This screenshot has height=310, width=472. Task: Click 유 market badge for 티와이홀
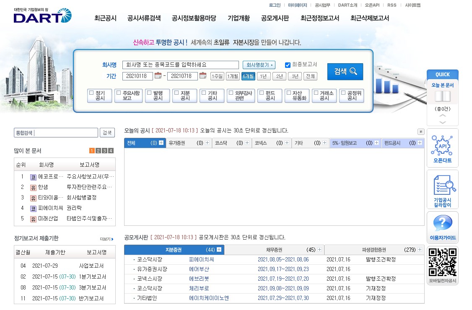(x=33, y=198)
